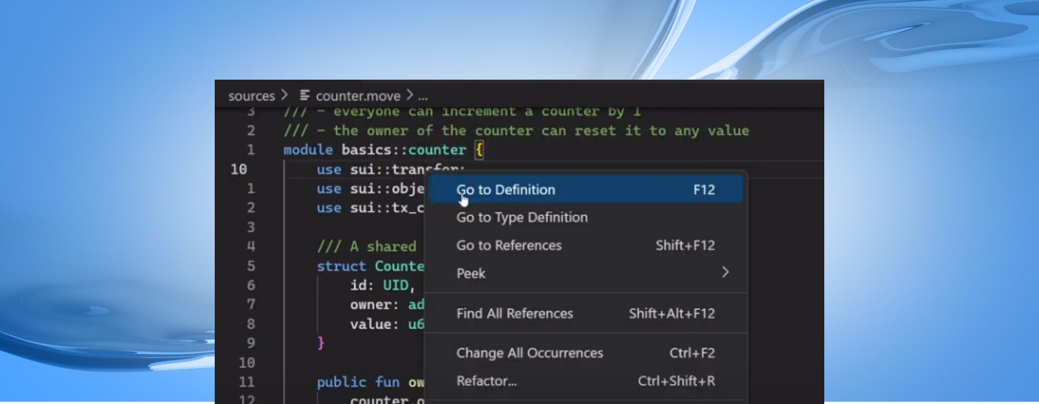Click the chevron right after sources breadcrumb
Screen dimensions: 1039x404
(x=284, y=95)
